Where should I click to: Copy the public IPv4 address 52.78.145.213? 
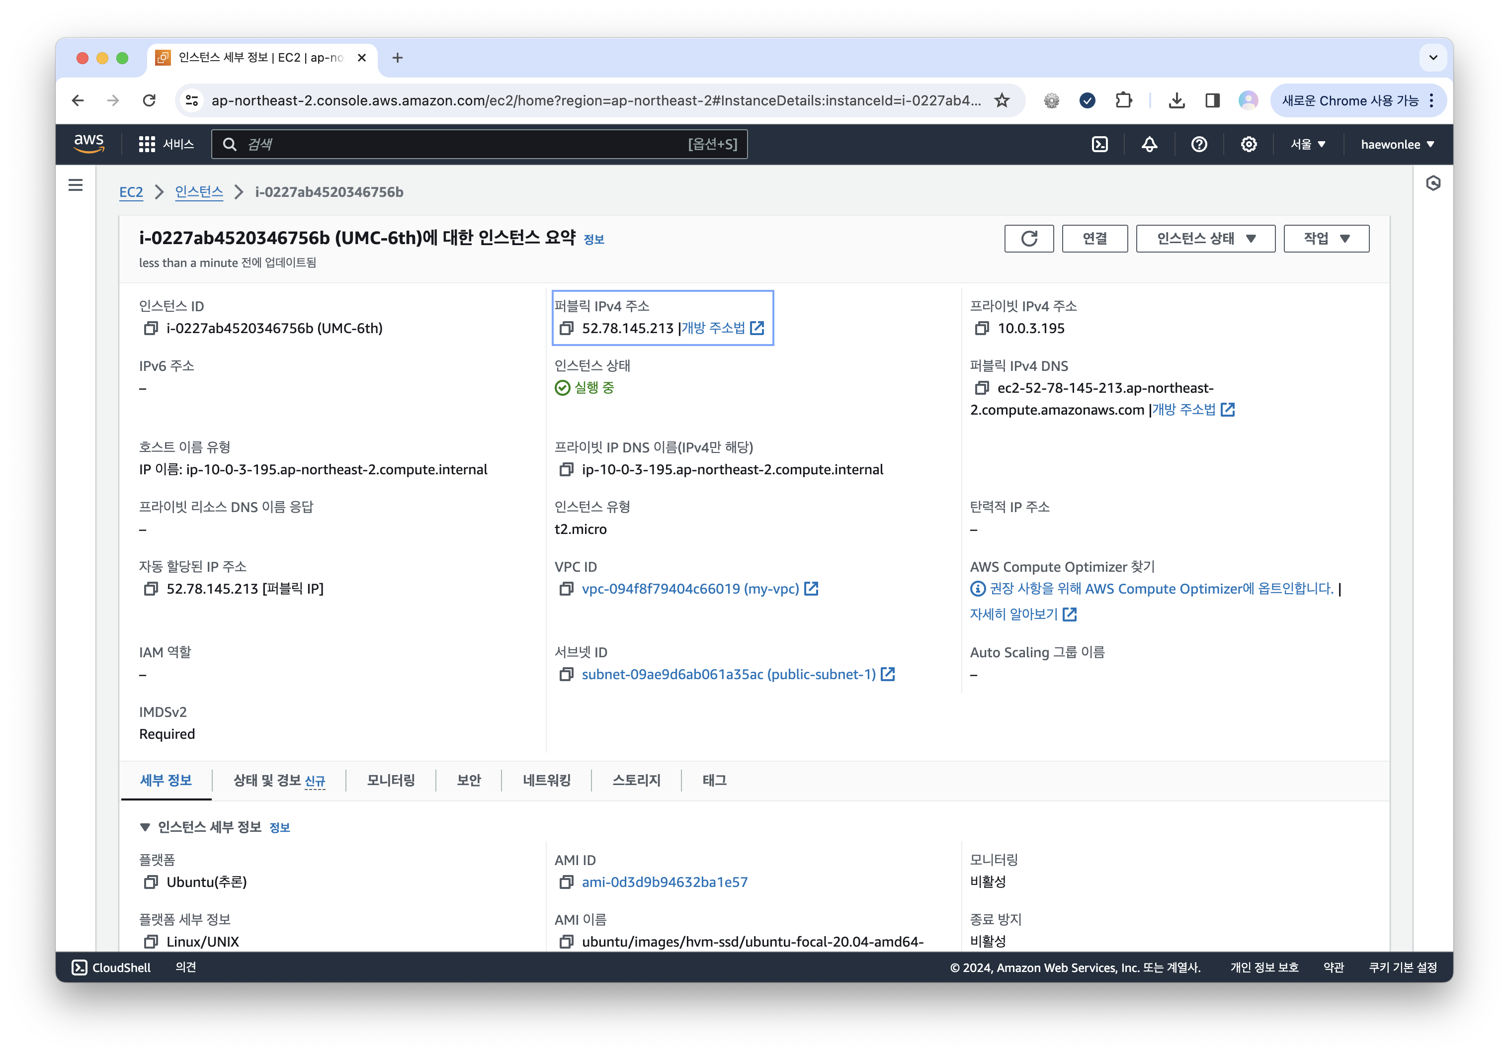(x=566, y=328)
